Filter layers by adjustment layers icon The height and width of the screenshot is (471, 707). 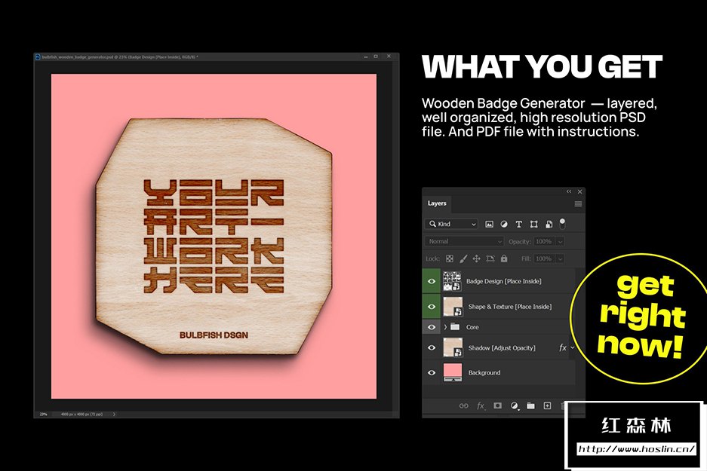(504, 225)
